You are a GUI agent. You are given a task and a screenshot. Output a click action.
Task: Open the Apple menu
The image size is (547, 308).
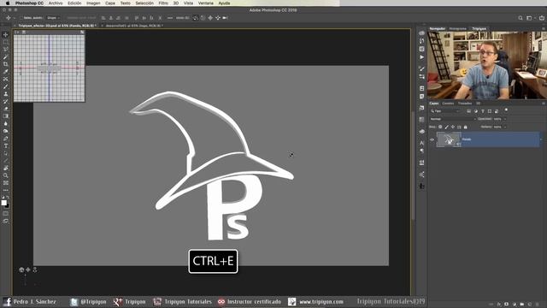[x=8, y=3]
